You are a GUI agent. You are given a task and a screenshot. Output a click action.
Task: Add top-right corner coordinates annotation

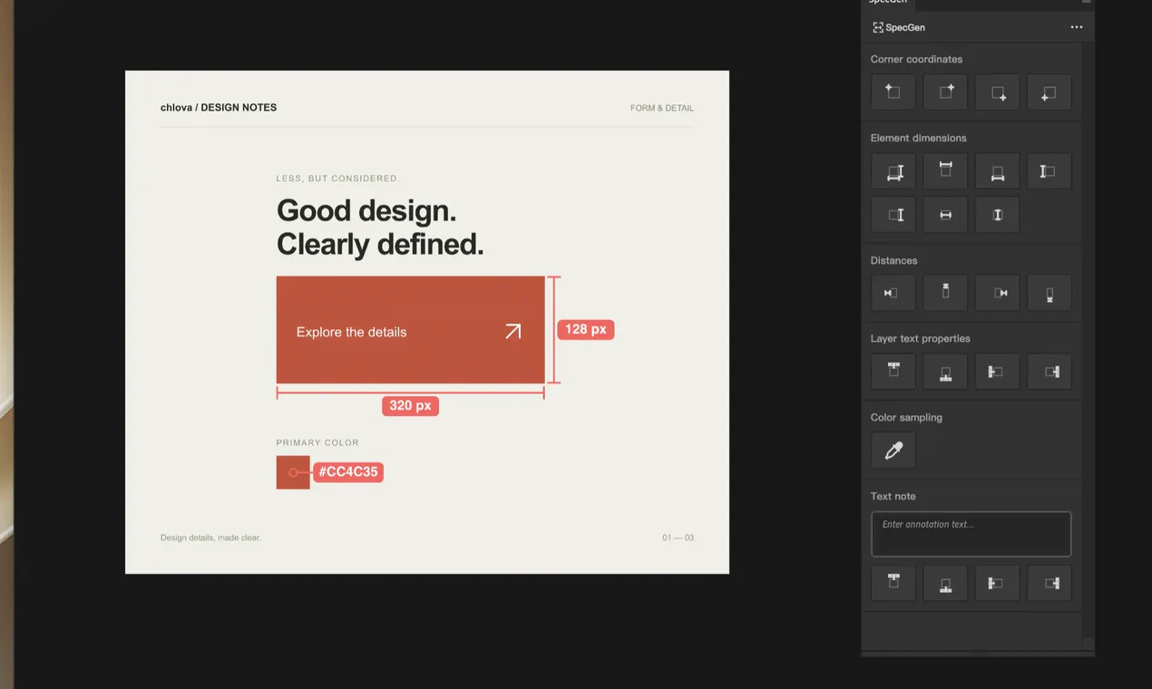(945, 92)
